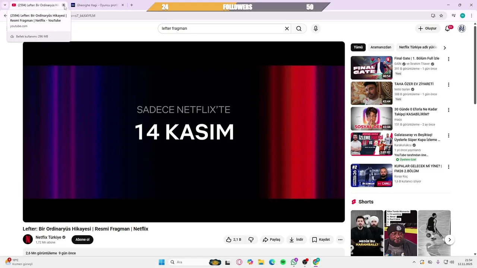The height and width of the screenshot is (268, 477).
Task: Click the Oluştur create button
Action: (427, 29)
